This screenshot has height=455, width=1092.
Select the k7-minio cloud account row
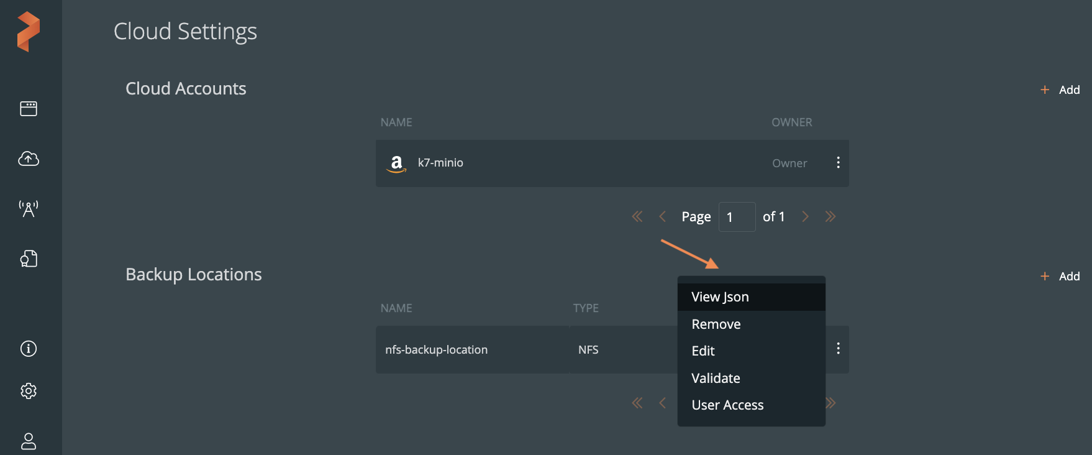[559, 163]
